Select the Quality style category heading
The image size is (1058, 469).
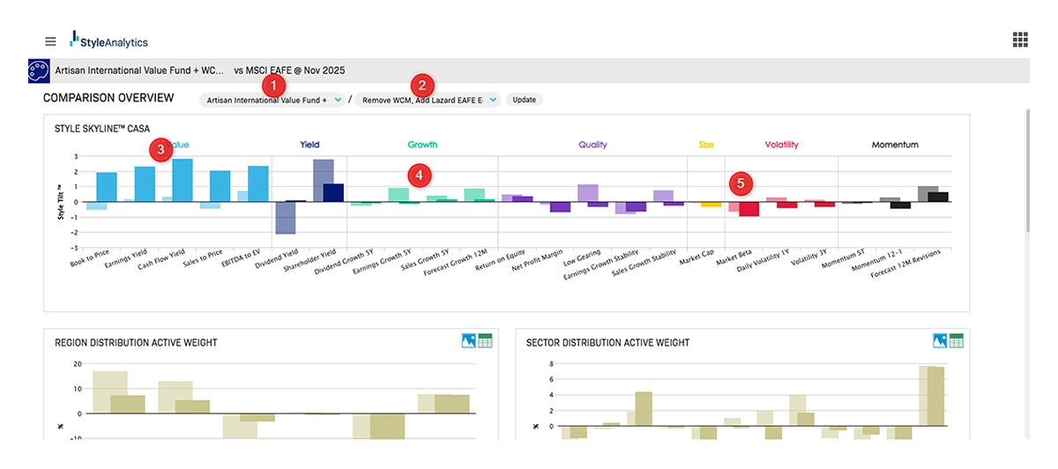pyautogui.click(x=592, y=145)
